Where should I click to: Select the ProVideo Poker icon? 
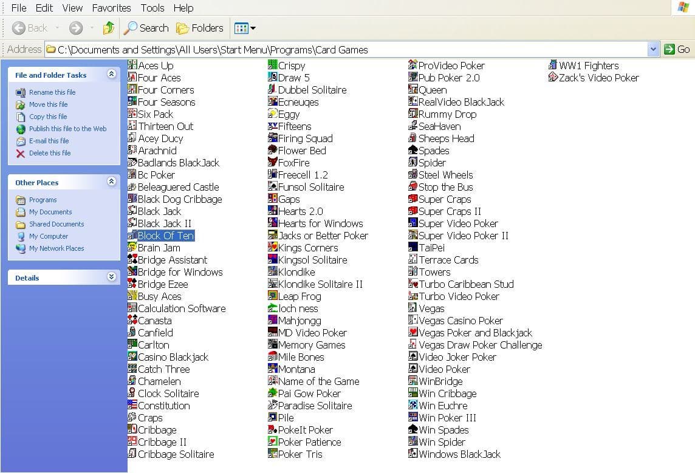pos(413,65)
